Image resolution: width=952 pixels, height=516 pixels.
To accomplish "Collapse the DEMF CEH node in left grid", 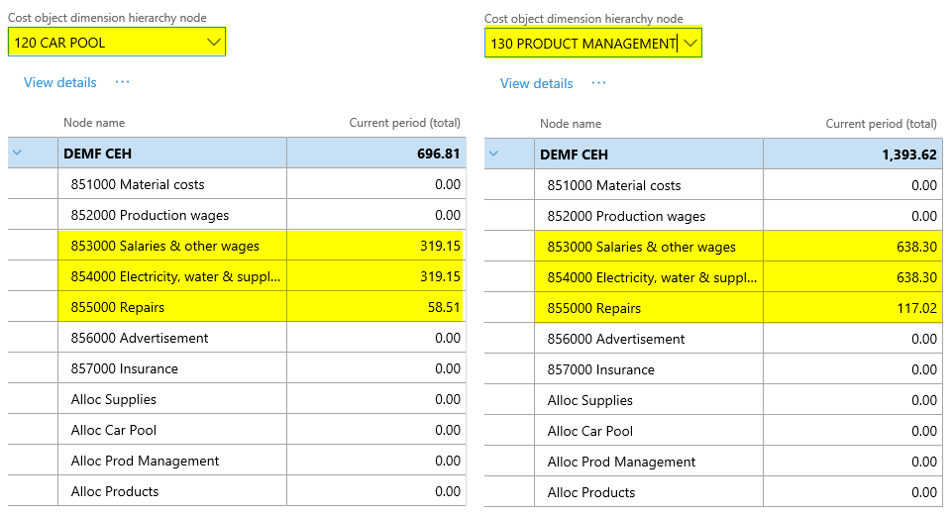I will (x=17, y=154).
